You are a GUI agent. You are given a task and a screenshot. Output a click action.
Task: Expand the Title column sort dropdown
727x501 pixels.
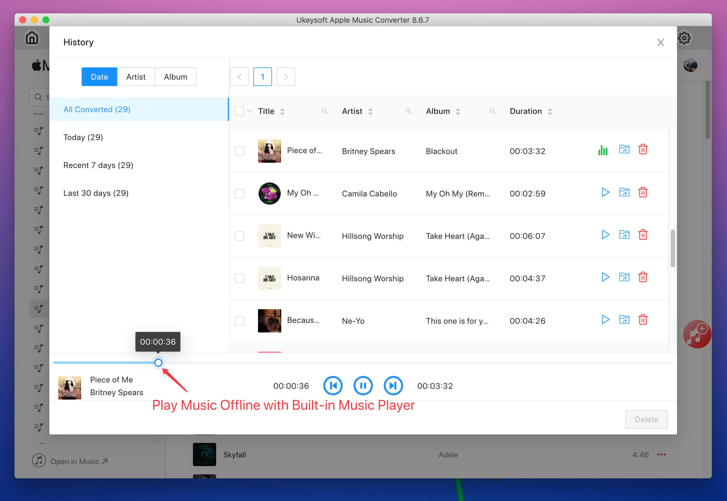[282, 112]
